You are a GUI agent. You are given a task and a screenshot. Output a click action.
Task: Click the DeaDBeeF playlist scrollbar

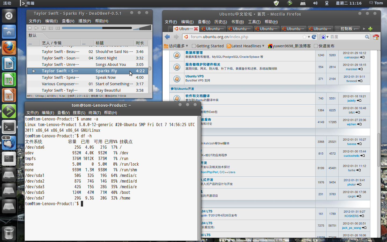150,69
